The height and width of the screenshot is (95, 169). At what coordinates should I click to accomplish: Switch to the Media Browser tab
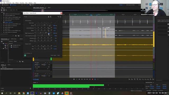click(x=4, y=39)
